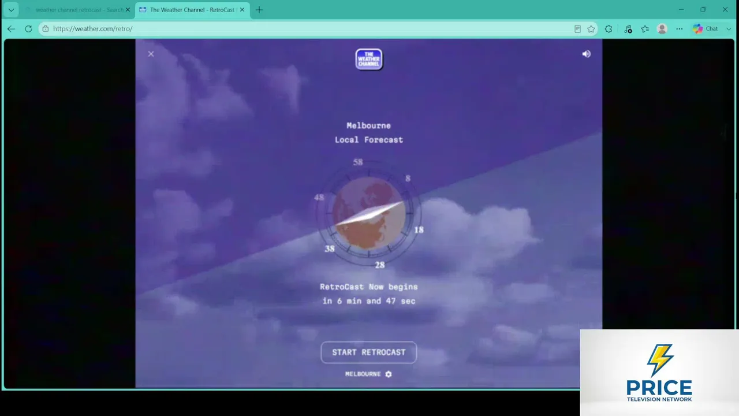Open the browser profile avatar
The height and width of the screenshot is (416, 739).
pyautogui.click(x=662, y=29)
